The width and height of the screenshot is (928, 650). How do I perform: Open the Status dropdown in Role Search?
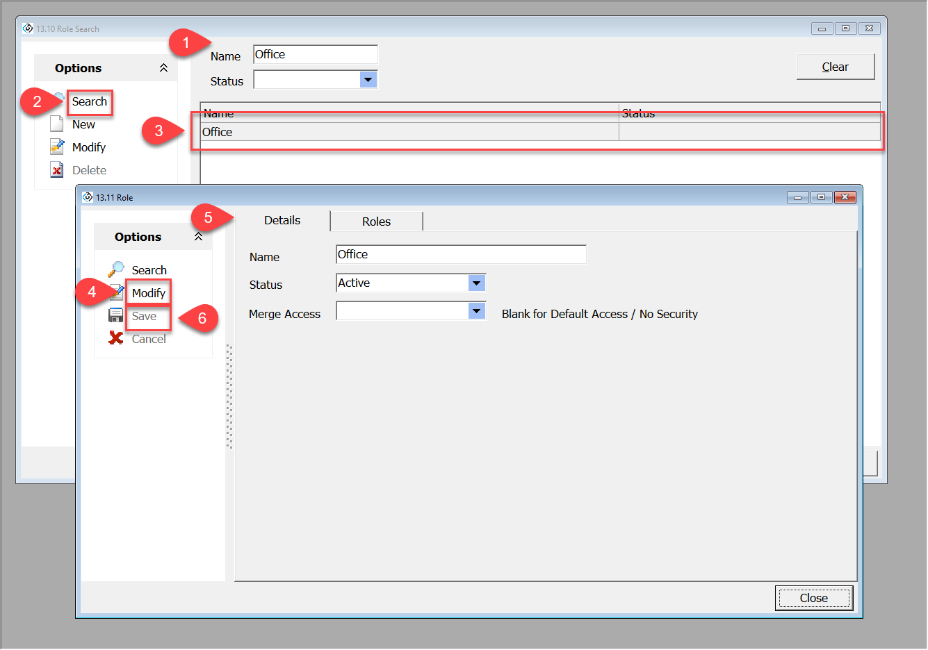(368, 80)
